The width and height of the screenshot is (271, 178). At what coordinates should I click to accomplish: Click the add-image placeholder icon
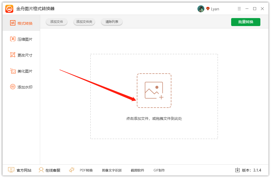[x=154, y=91]
